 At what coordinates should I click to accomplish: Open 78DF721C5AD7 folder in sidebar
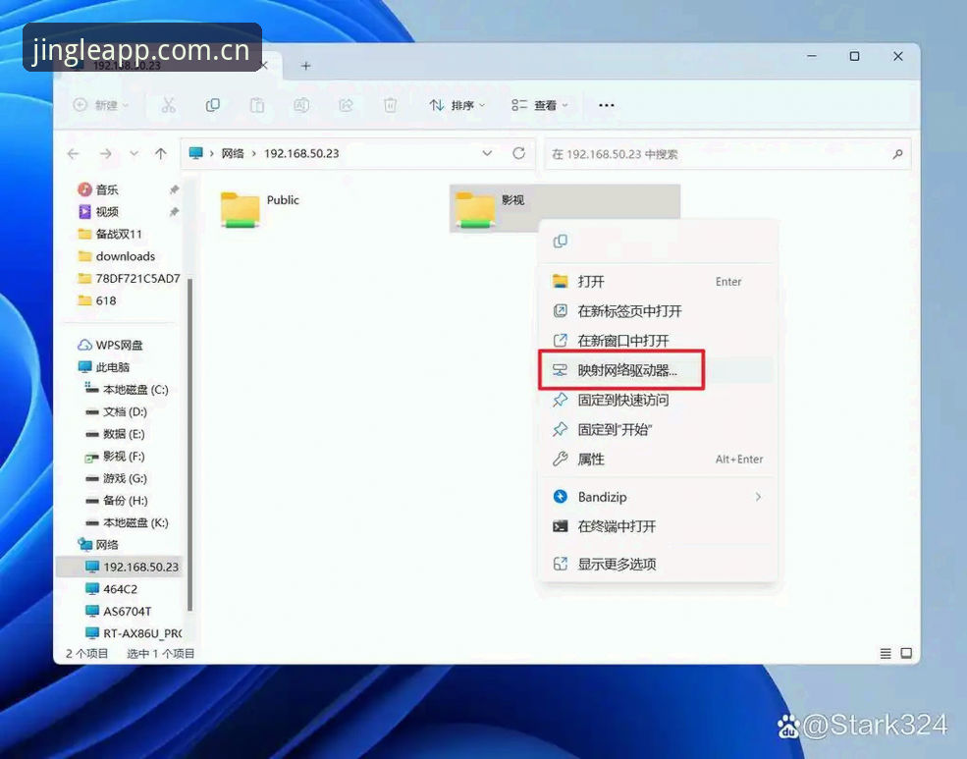click(x=130, y=278)
